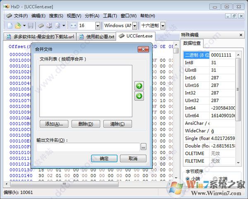Click the bytes-per-row width icon
Screen dimensions: 248x199
coord(73,26)
